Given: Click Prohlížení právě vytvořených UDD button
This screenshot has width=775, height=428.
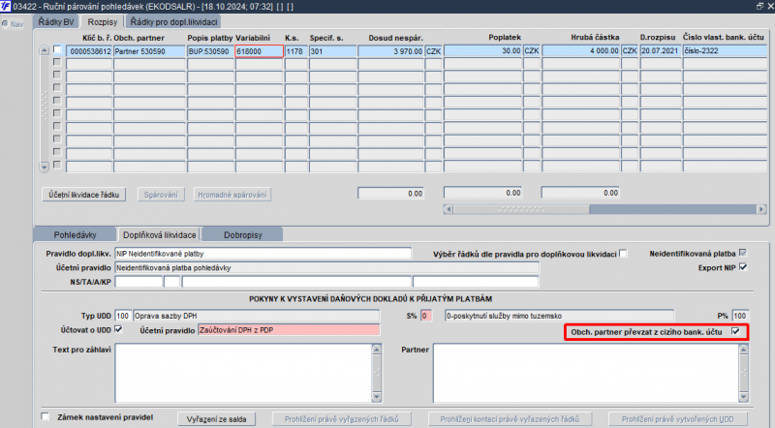Looking at the screenshot, I should click(677, 419).
